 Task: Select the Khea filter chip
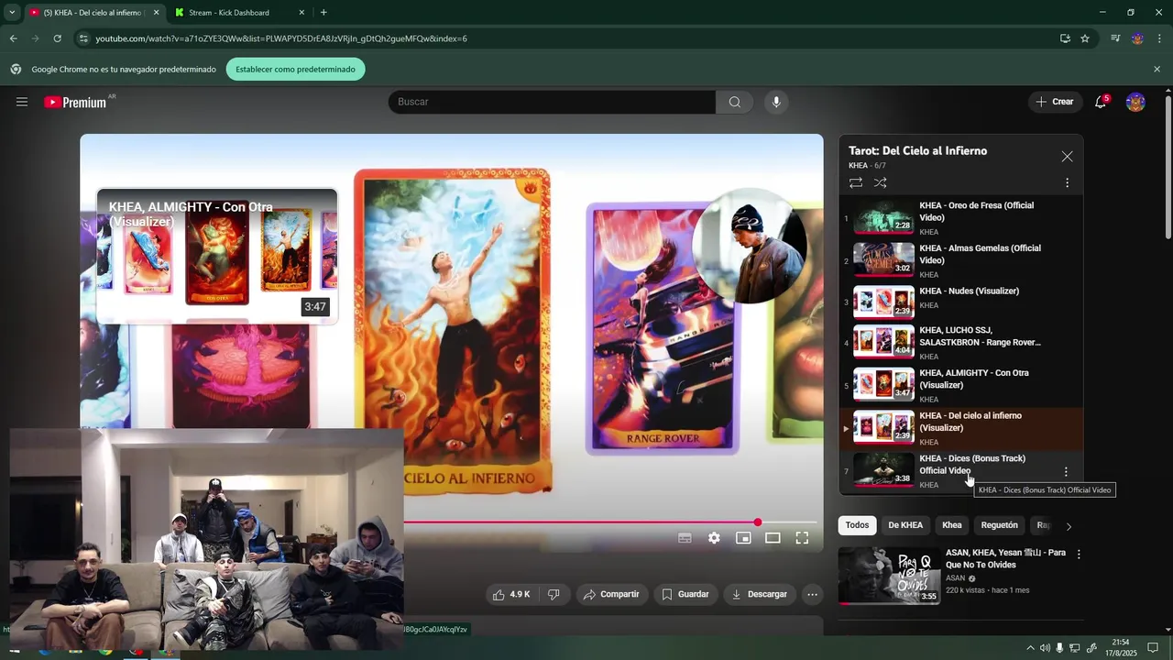952,525
